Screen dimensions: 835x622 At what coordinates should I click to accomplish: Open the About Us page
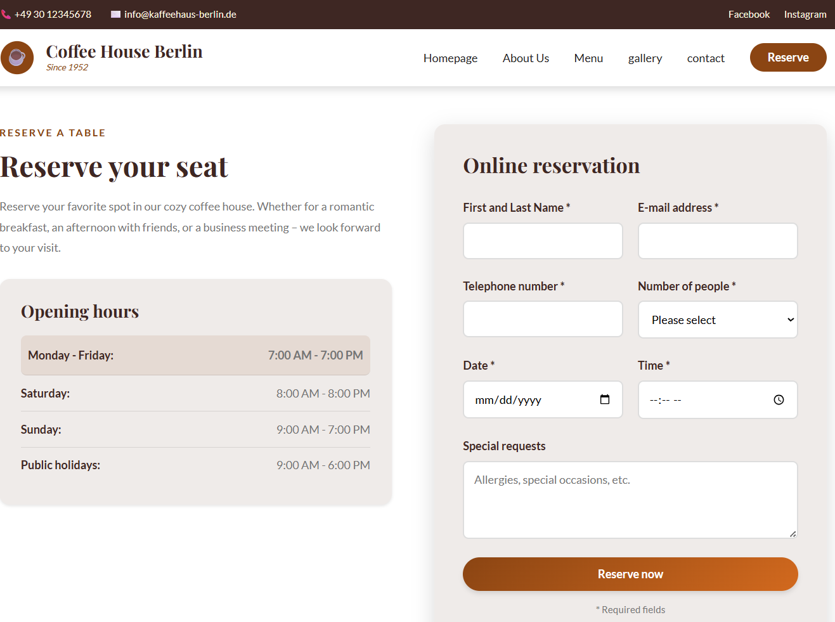click(x=526, y=58)
